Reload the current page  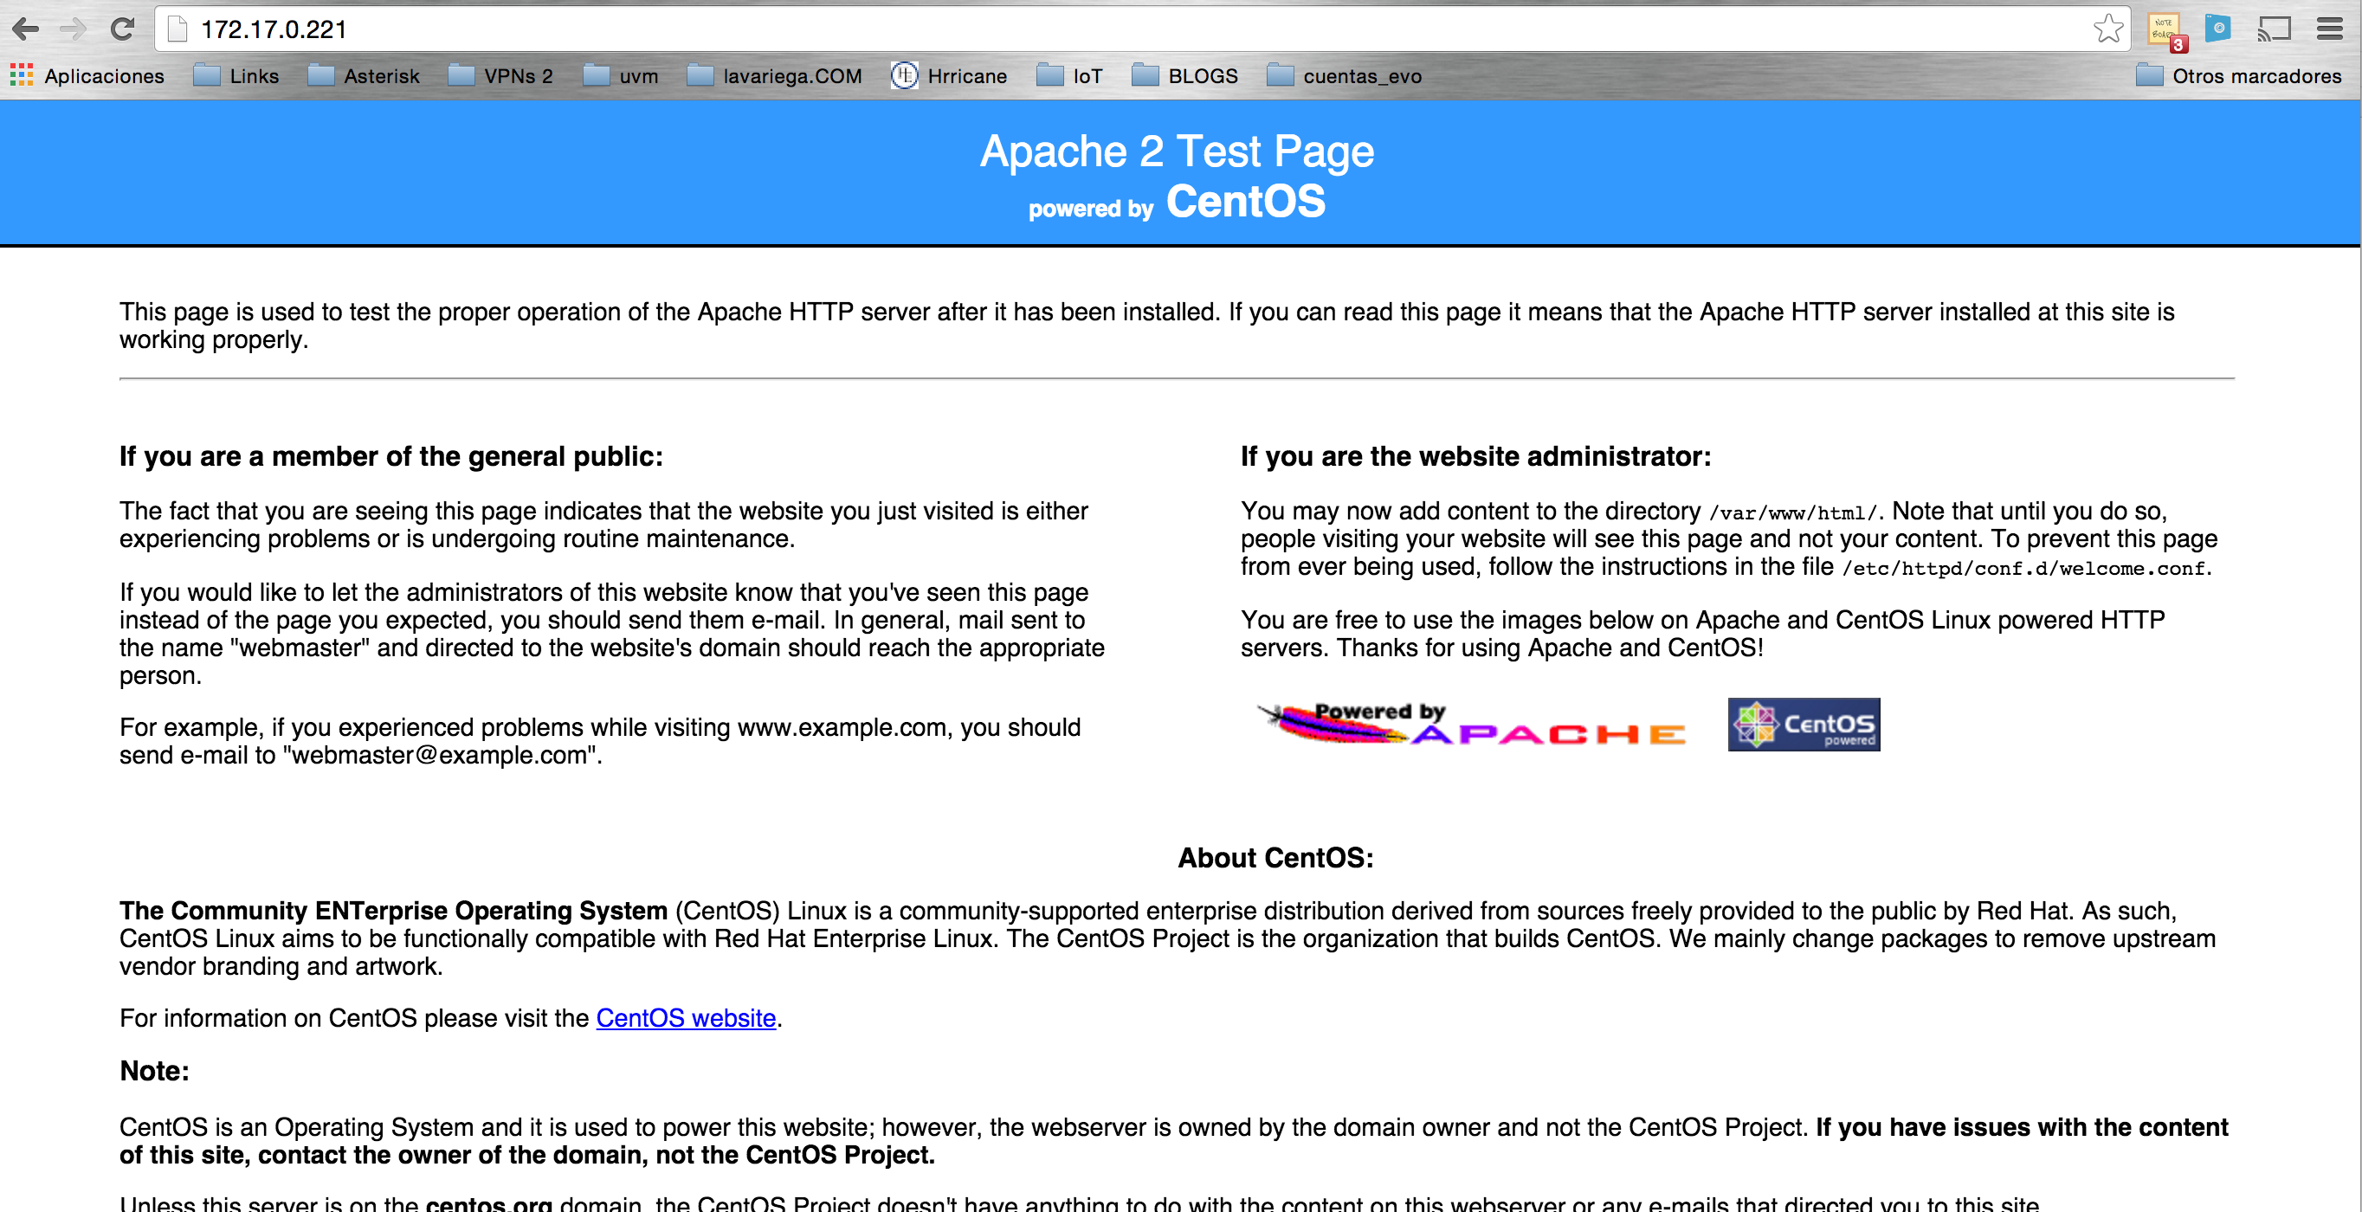124,29
